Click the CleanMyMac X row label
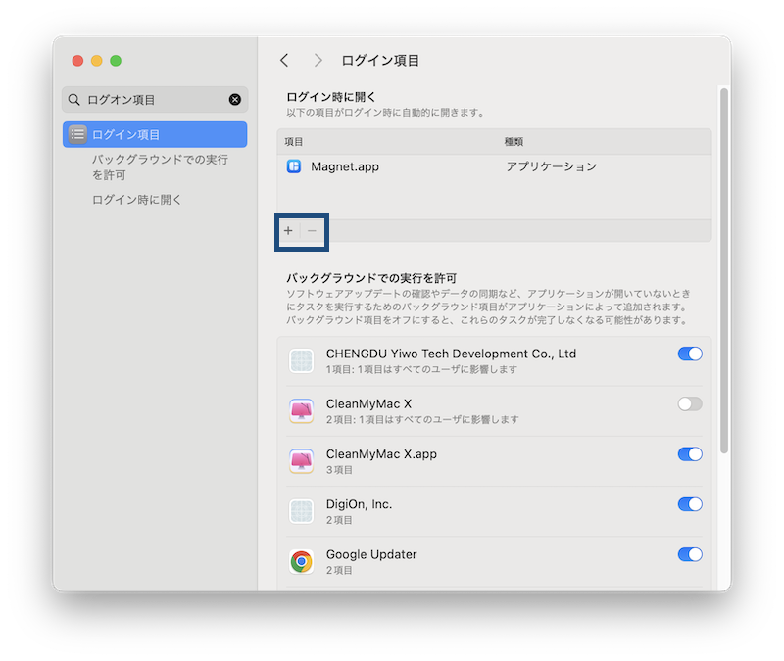Viewport: 784px width, 661px height. pyautogui.click(x=368, y=403)
